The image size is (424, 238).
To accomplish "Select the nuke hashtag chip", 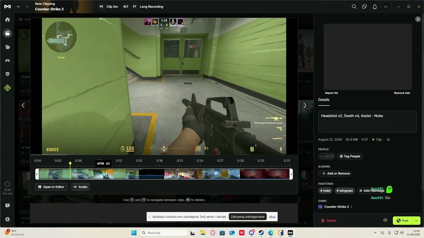I will (x=325, y=191).
